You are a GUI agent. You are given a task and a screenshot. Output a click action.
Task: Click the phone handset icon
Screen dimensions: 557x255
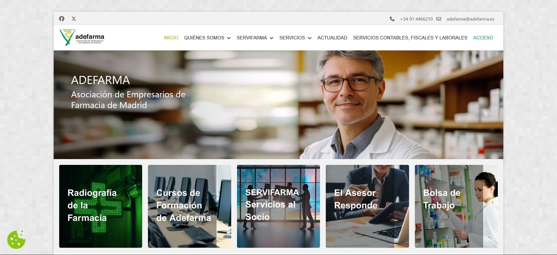click(x=392, y=19)
